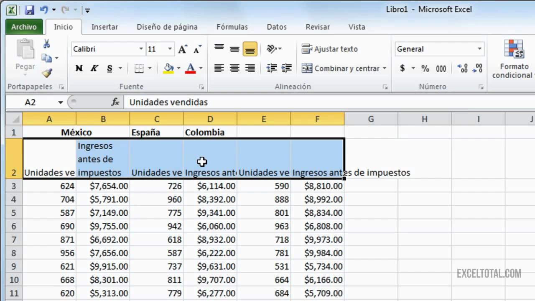Screen dimensions: 535x301
Task: Toggle Ajustar texto wrap option
Action: tap(330, 49)
